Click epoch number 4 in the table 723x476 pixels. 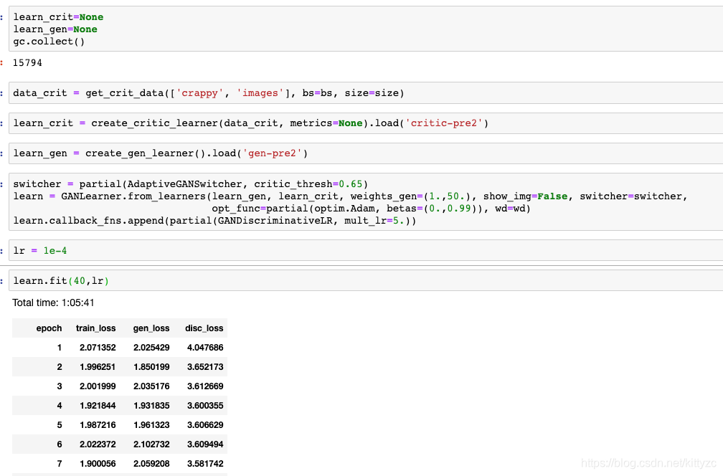60,406
